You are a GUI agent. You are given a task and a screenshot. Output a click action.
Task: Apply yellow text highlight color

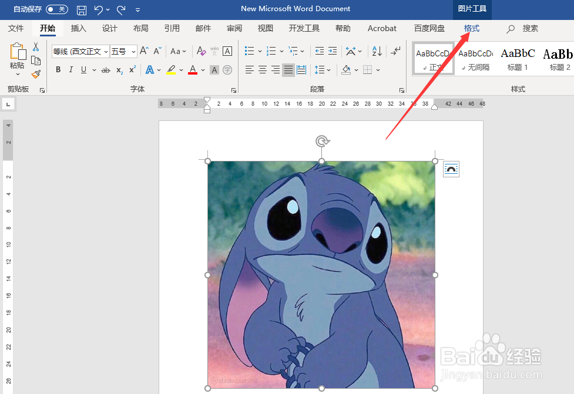click(x=171, y=69)
